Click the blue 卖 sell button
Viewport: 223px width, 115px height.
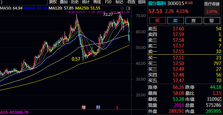(x=176, y=21)
